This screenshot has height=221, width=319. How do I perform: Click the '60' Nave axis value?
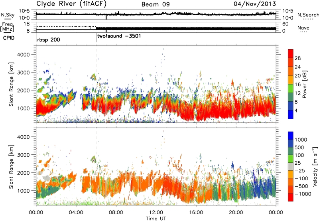pyautogui.click(x=286, y=24)
